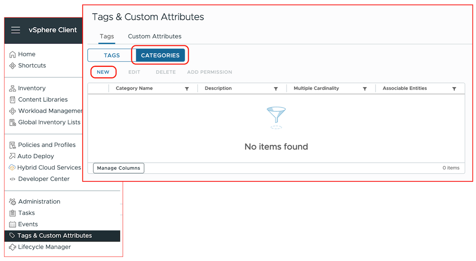Click the Workload Management icon
This screenshot has width=476, height=261.
(13, 111)
